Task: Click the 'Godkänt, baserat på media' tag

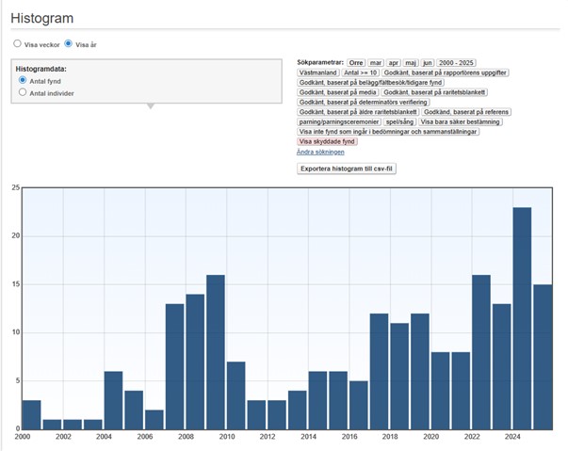Action: tap(337, 91)
